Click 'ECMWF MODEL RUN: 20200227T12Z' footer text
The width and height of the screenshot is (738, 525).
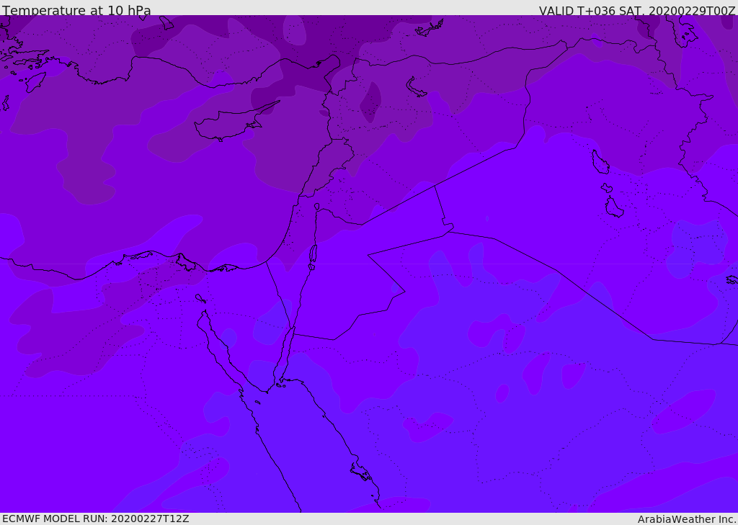pyautogui.click(x=96, y=519)
